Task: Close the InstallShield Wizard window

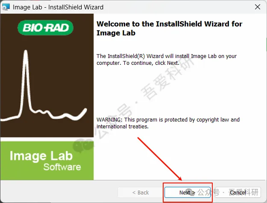Action: (x=258, y=7)
